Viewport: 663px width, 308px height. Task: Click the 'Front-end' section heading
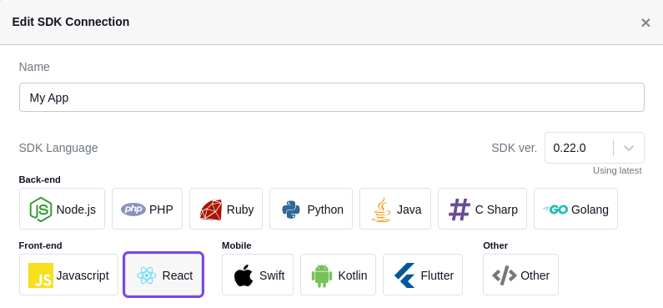point(41,245)
